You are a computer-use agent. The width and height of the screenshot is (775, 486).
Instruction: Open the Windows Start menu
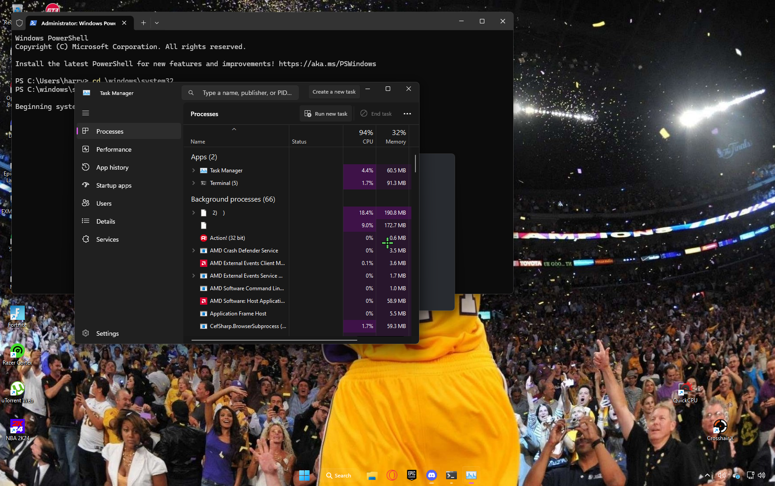(x=305, y=475)
